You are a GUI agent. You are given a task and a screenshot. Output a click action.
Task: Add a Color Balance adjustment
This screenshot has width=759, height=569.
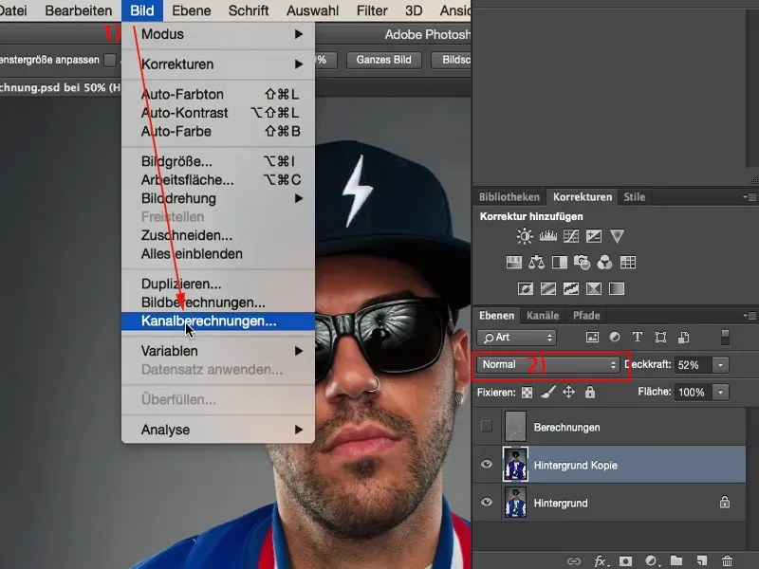point(536,263)
